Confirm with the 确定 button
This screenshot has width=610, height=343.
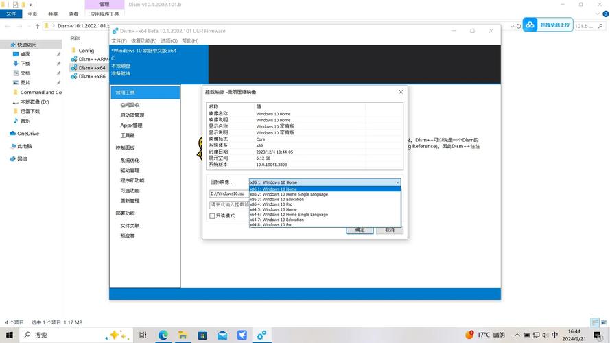[x=360, y=230]
